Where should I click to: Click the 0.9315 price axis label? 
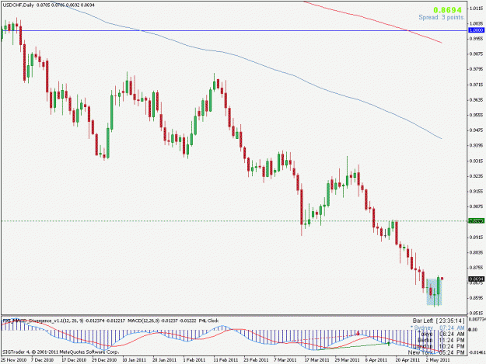coord(477,161)
